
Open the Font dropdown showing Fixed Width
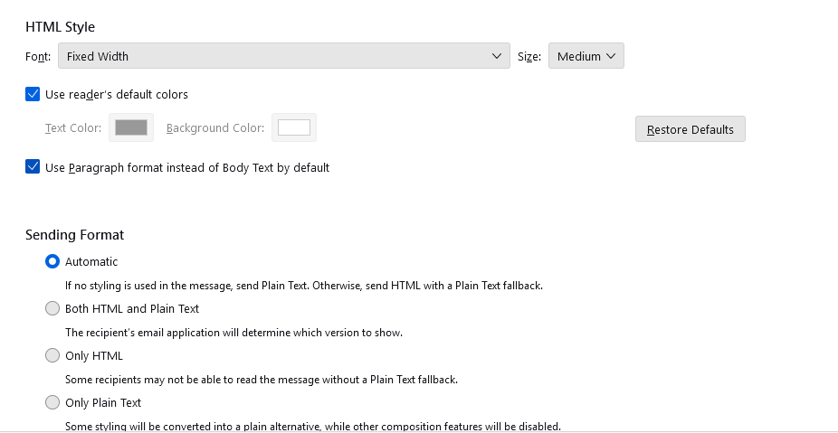click(x=283, y=56)
